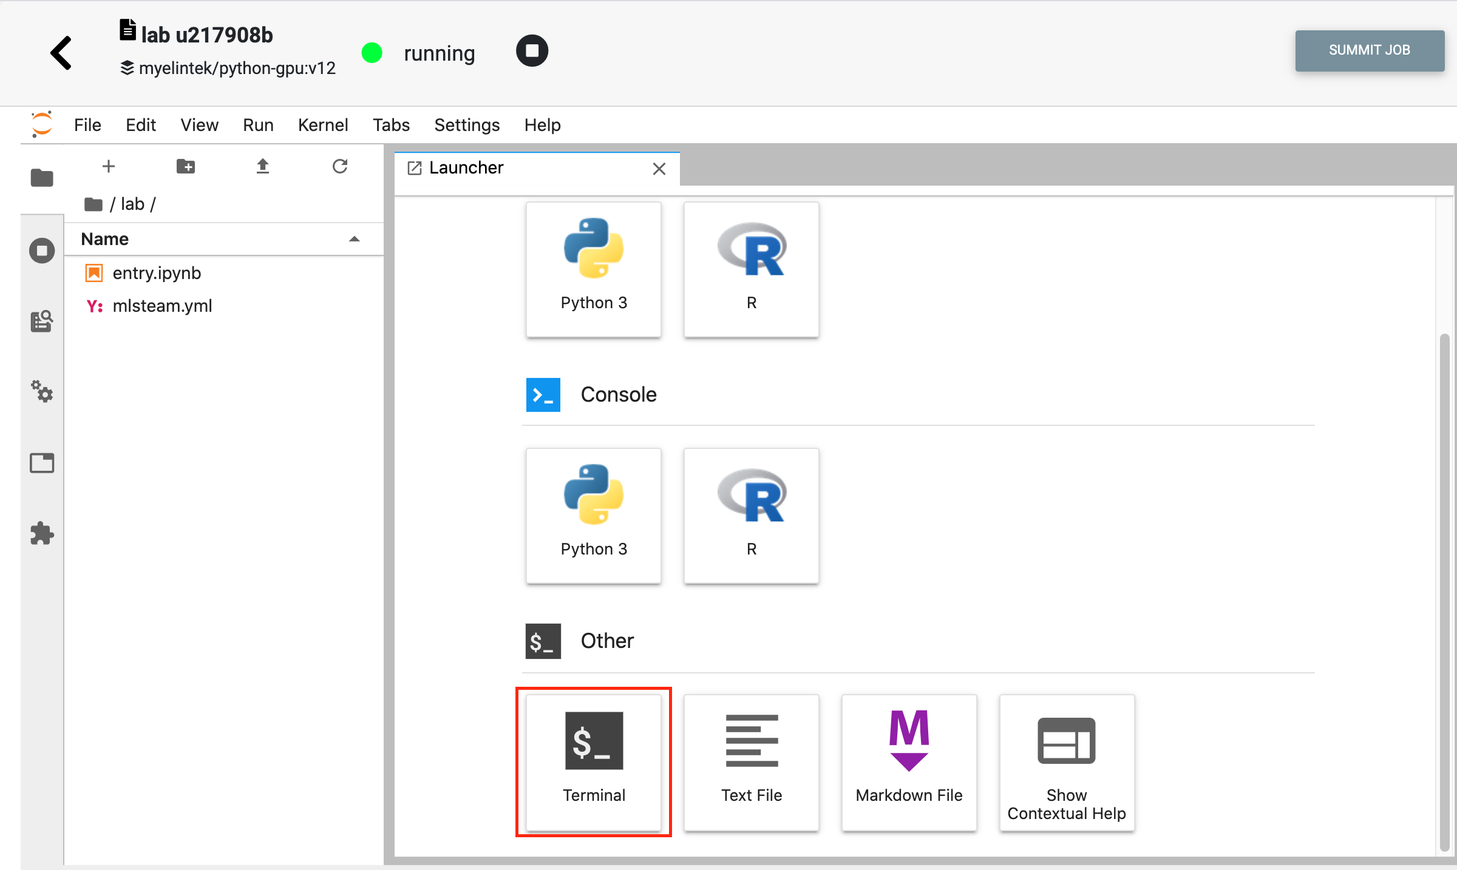
Task: Click the SUMMIT JOB button
Action: pyautogui.click(x=1369, y=50)
